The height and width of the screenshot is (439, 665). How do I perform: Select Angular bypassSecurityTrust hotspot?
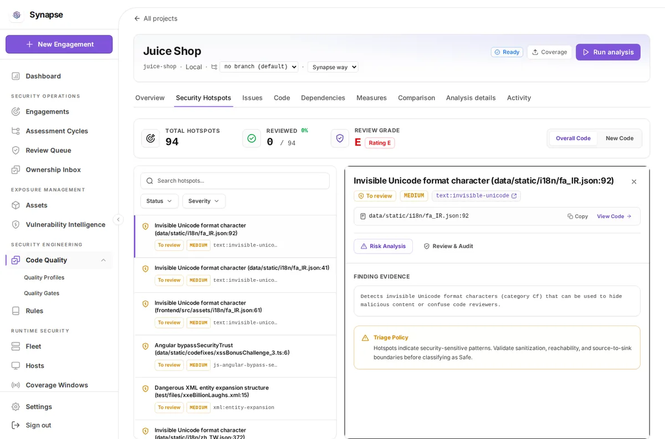(235, 356)
